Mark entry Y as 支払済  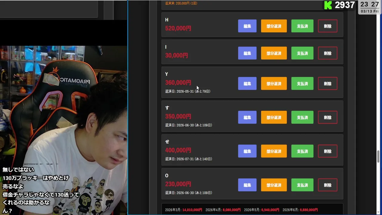302,84
